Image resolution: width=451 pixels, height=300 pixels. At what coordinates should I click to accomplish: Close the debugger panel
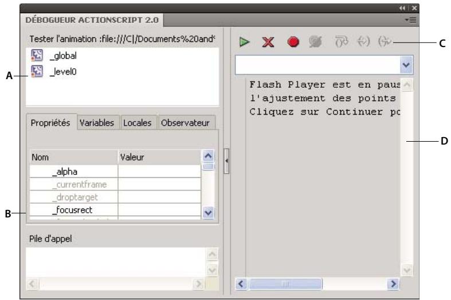pyautogui.click(x=414, y=9)
